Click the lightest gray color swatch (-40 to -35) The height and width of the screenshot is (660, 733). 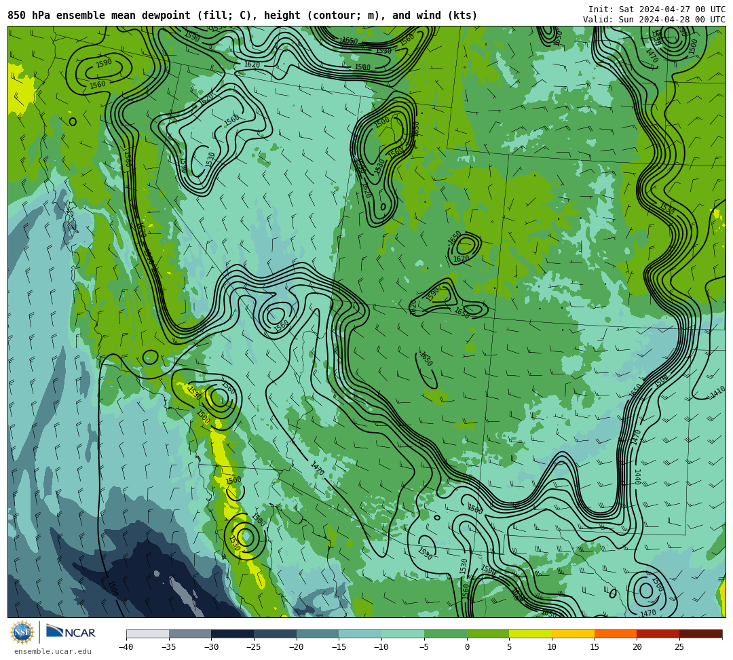tap(148, 634)
